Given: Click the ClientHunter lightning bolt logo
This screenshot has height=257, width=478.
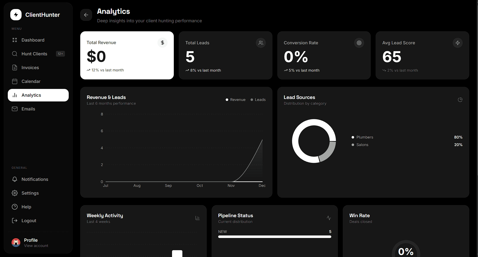Looking at the screenshot, I should point(16,15).
